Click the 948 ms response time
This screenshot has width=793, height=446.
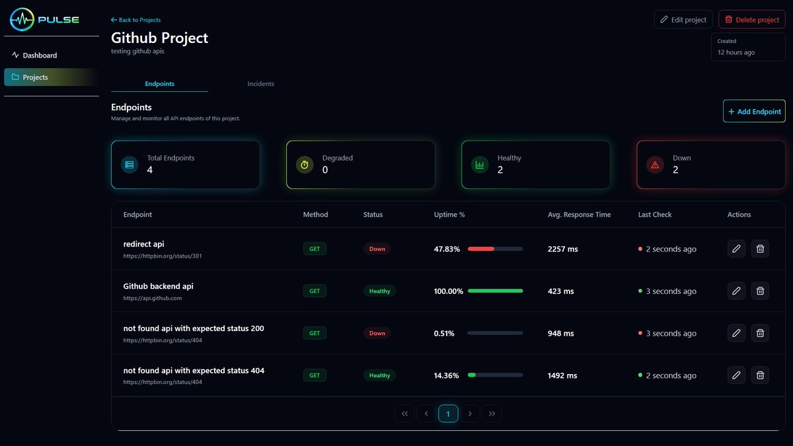561,333
